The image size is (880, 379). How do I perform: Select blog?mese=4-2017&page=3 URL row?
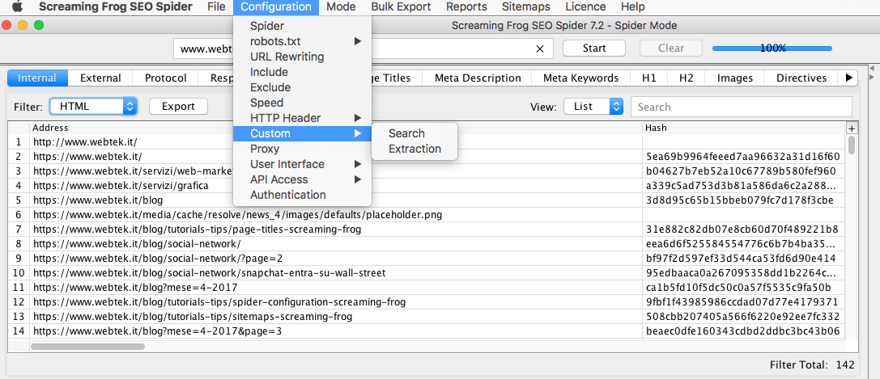(427, 331)
